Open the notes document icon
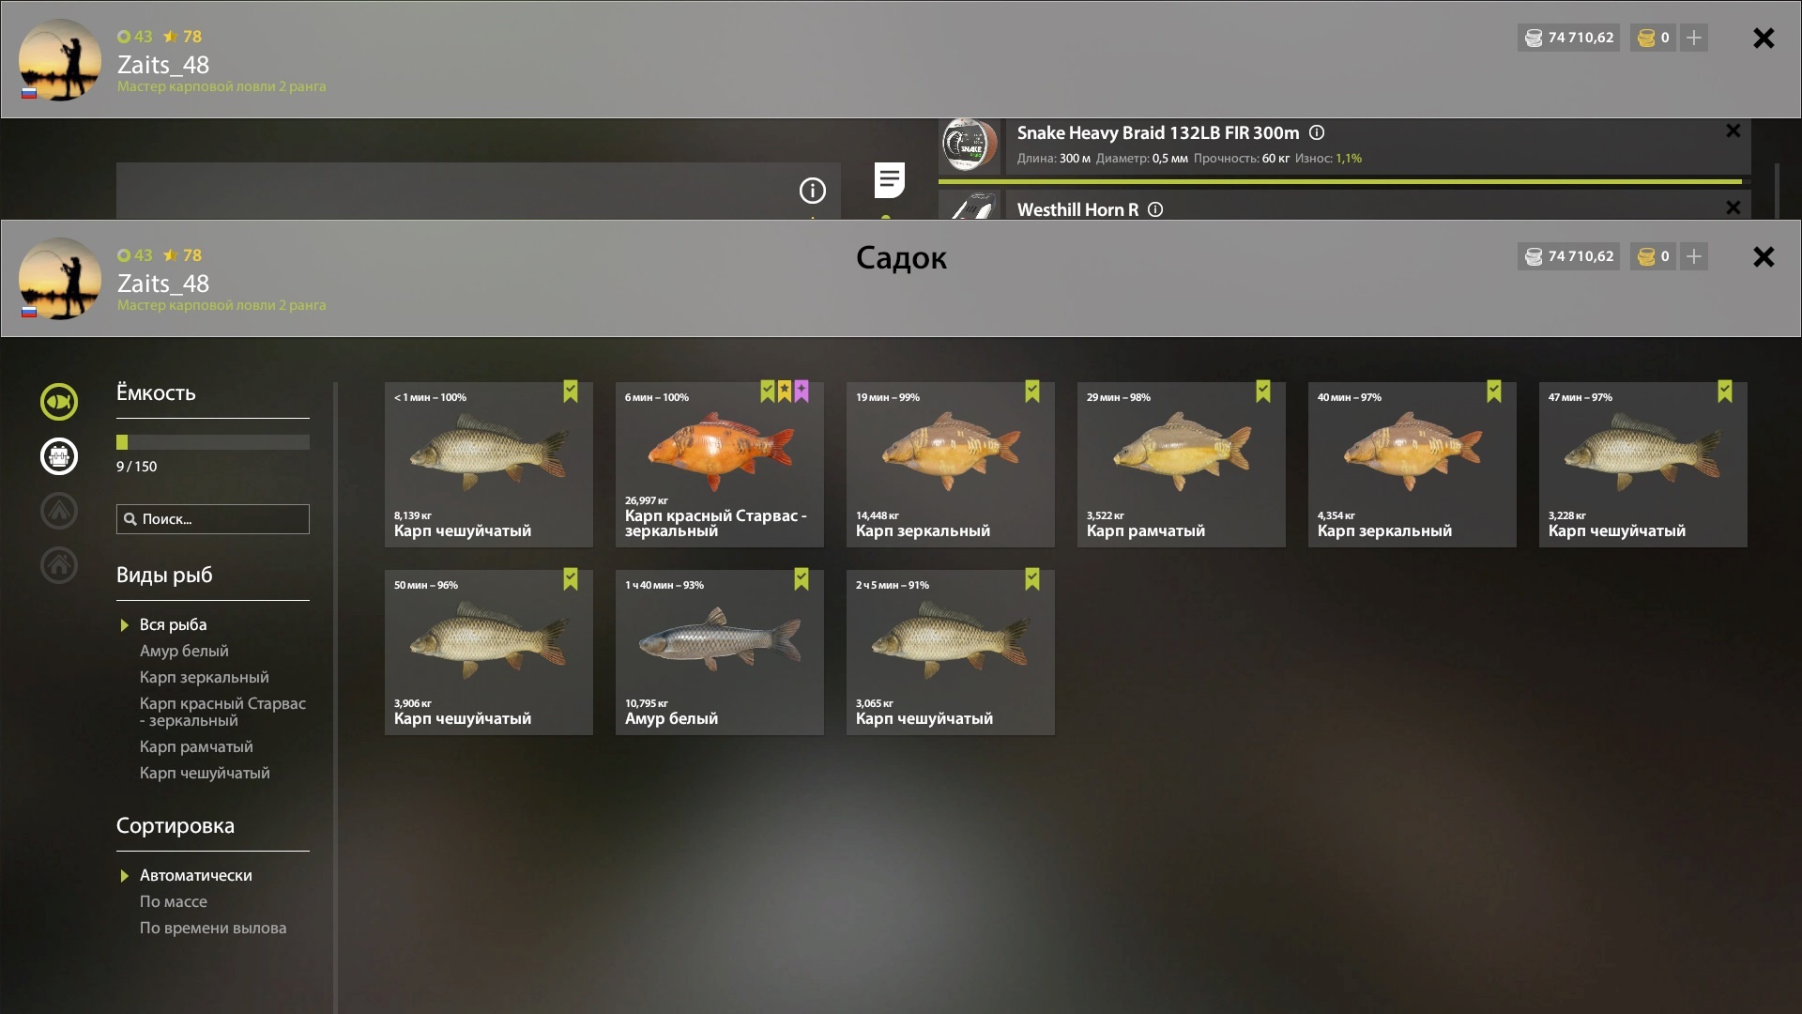The height and width of the screenshot is (1014, 1802). (889, 180)
